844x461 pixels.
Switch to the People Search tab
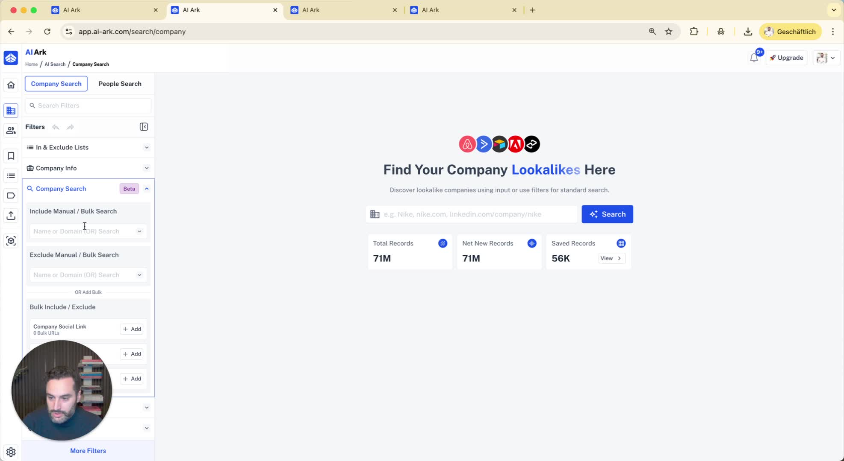(120, 84)
